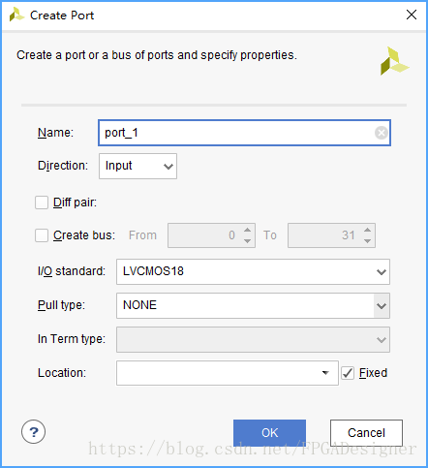Image resolution: width=428 pixels, height=468 pixels.
Task: Tick the Create bus checkbox
Action: tap(42, 235)
